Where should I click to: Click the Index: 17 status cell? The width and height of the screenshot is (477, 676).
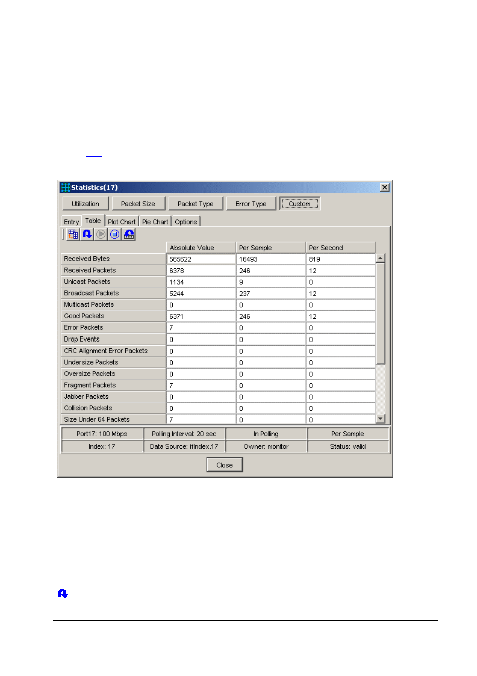(x=102, y=446)
